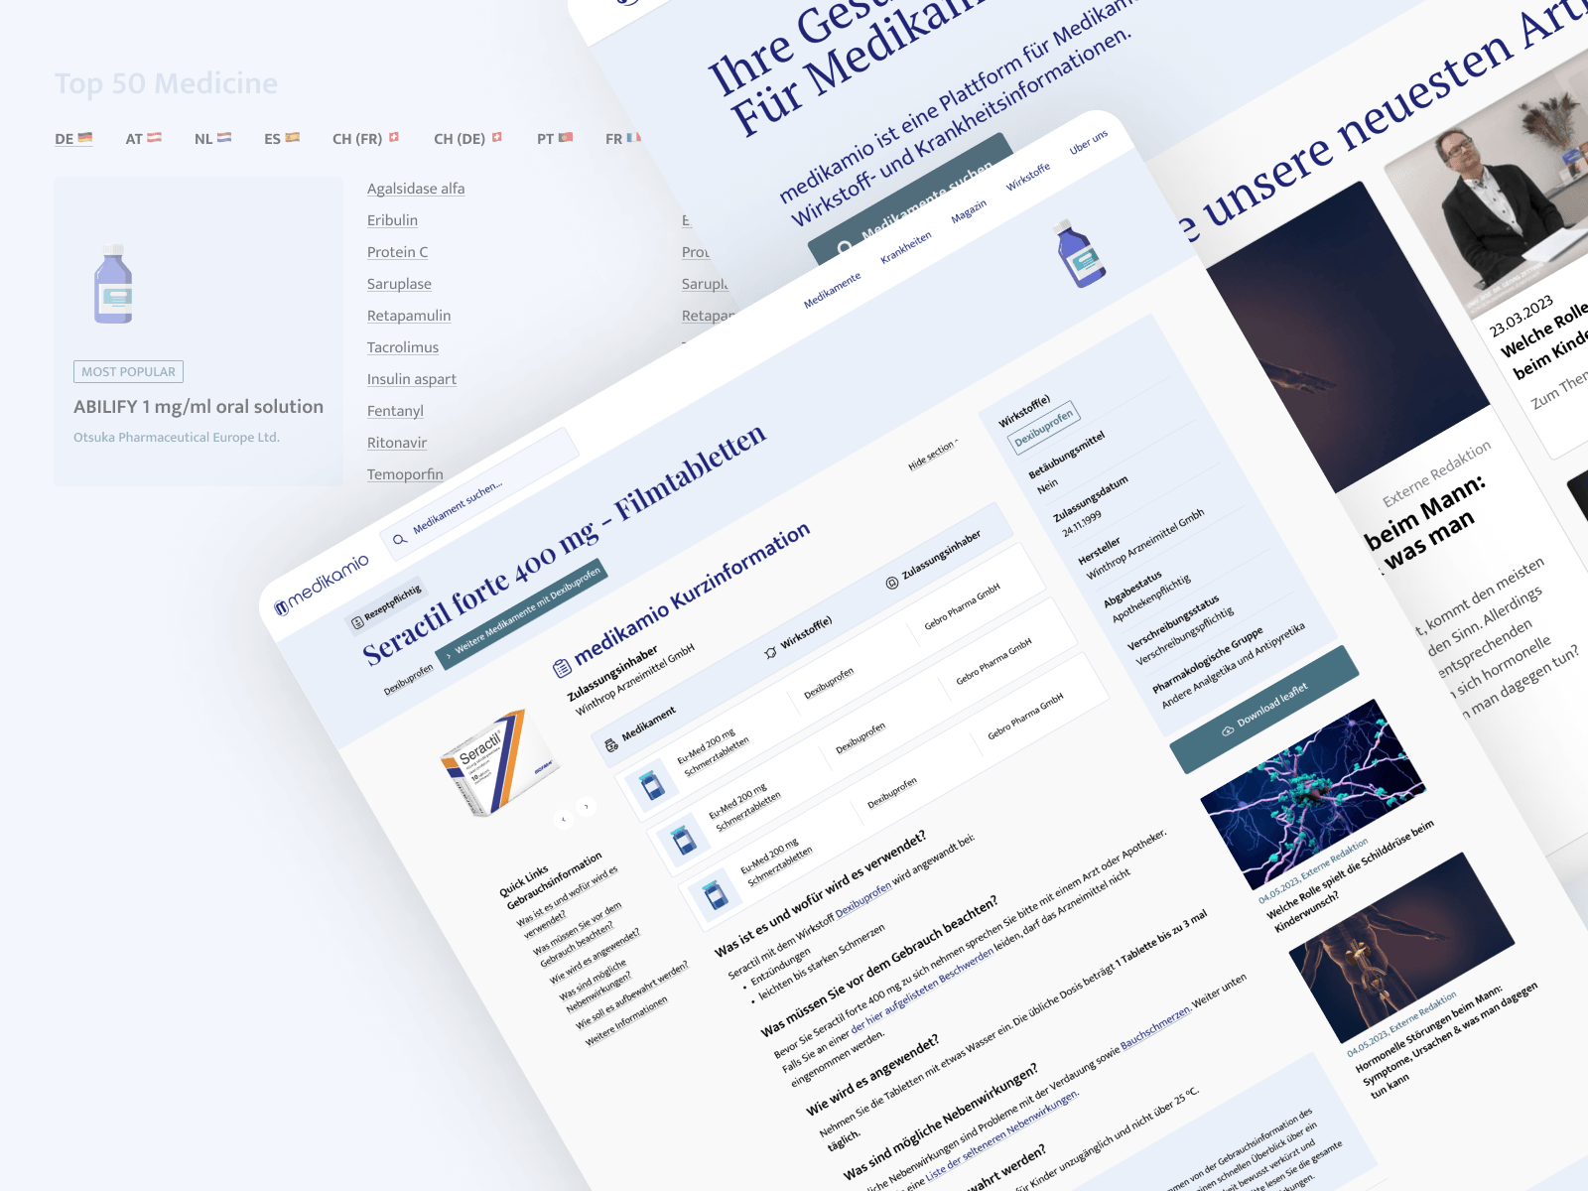Click the Swiss flag next to CH (DE)
Image resolution: width=1588 pixels, height=1191 pixels.
[x=497, y=137]
